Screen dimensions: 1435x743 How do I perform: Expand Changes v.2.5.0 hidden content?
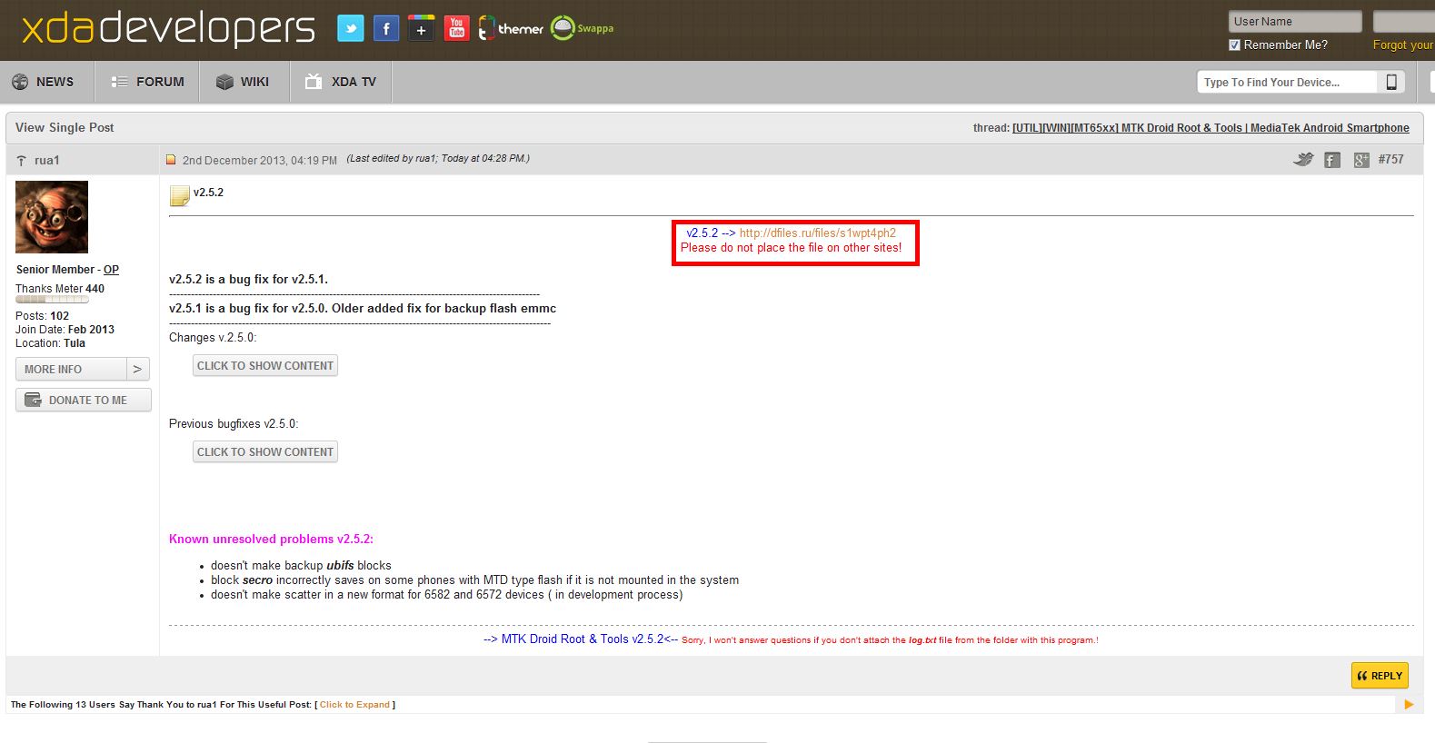(265, 366)
